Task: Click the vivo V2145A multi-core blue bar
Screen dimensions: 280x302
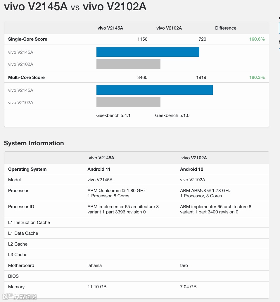Action: 154,90
